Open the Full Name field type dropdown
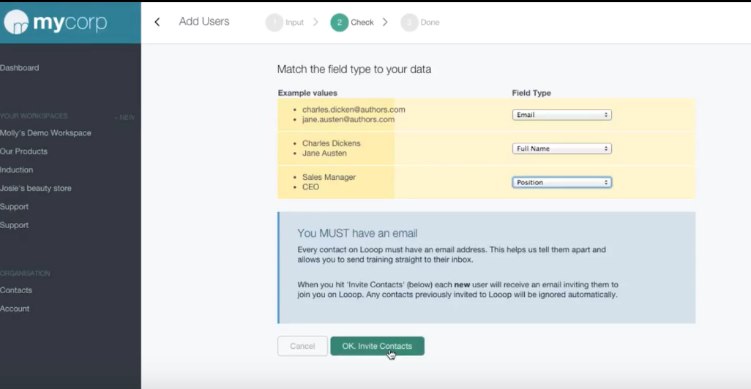 [x=562, y=149]
